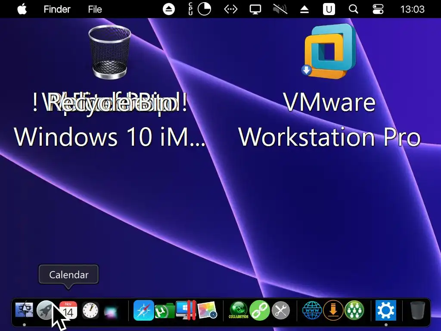Click the 13:03 clock in menu bar
The width and height of the screenshot is (441, 331).
coord(412,9)
